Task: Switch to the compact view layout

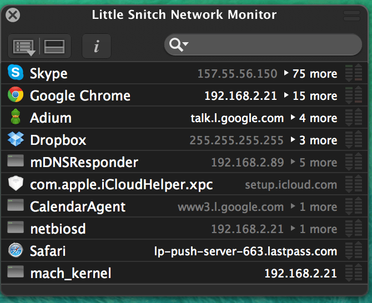Action: coord(54,47)
